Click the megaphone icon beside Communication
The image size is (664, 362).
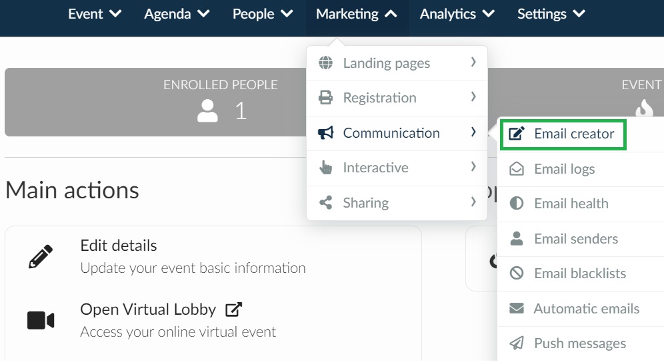325,133
